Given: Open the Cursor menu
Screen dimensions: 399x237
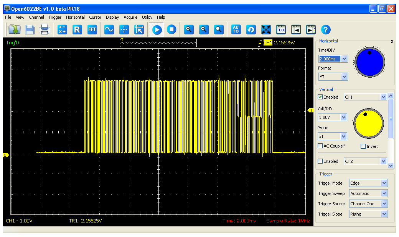Looking at the screenshot, I should 95,17.
